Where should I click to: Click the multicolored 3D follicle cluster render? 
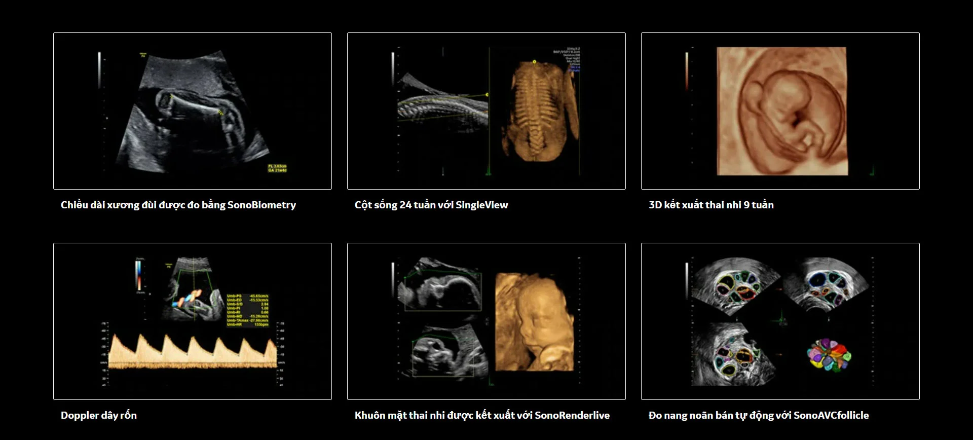[x=829, y=355]
